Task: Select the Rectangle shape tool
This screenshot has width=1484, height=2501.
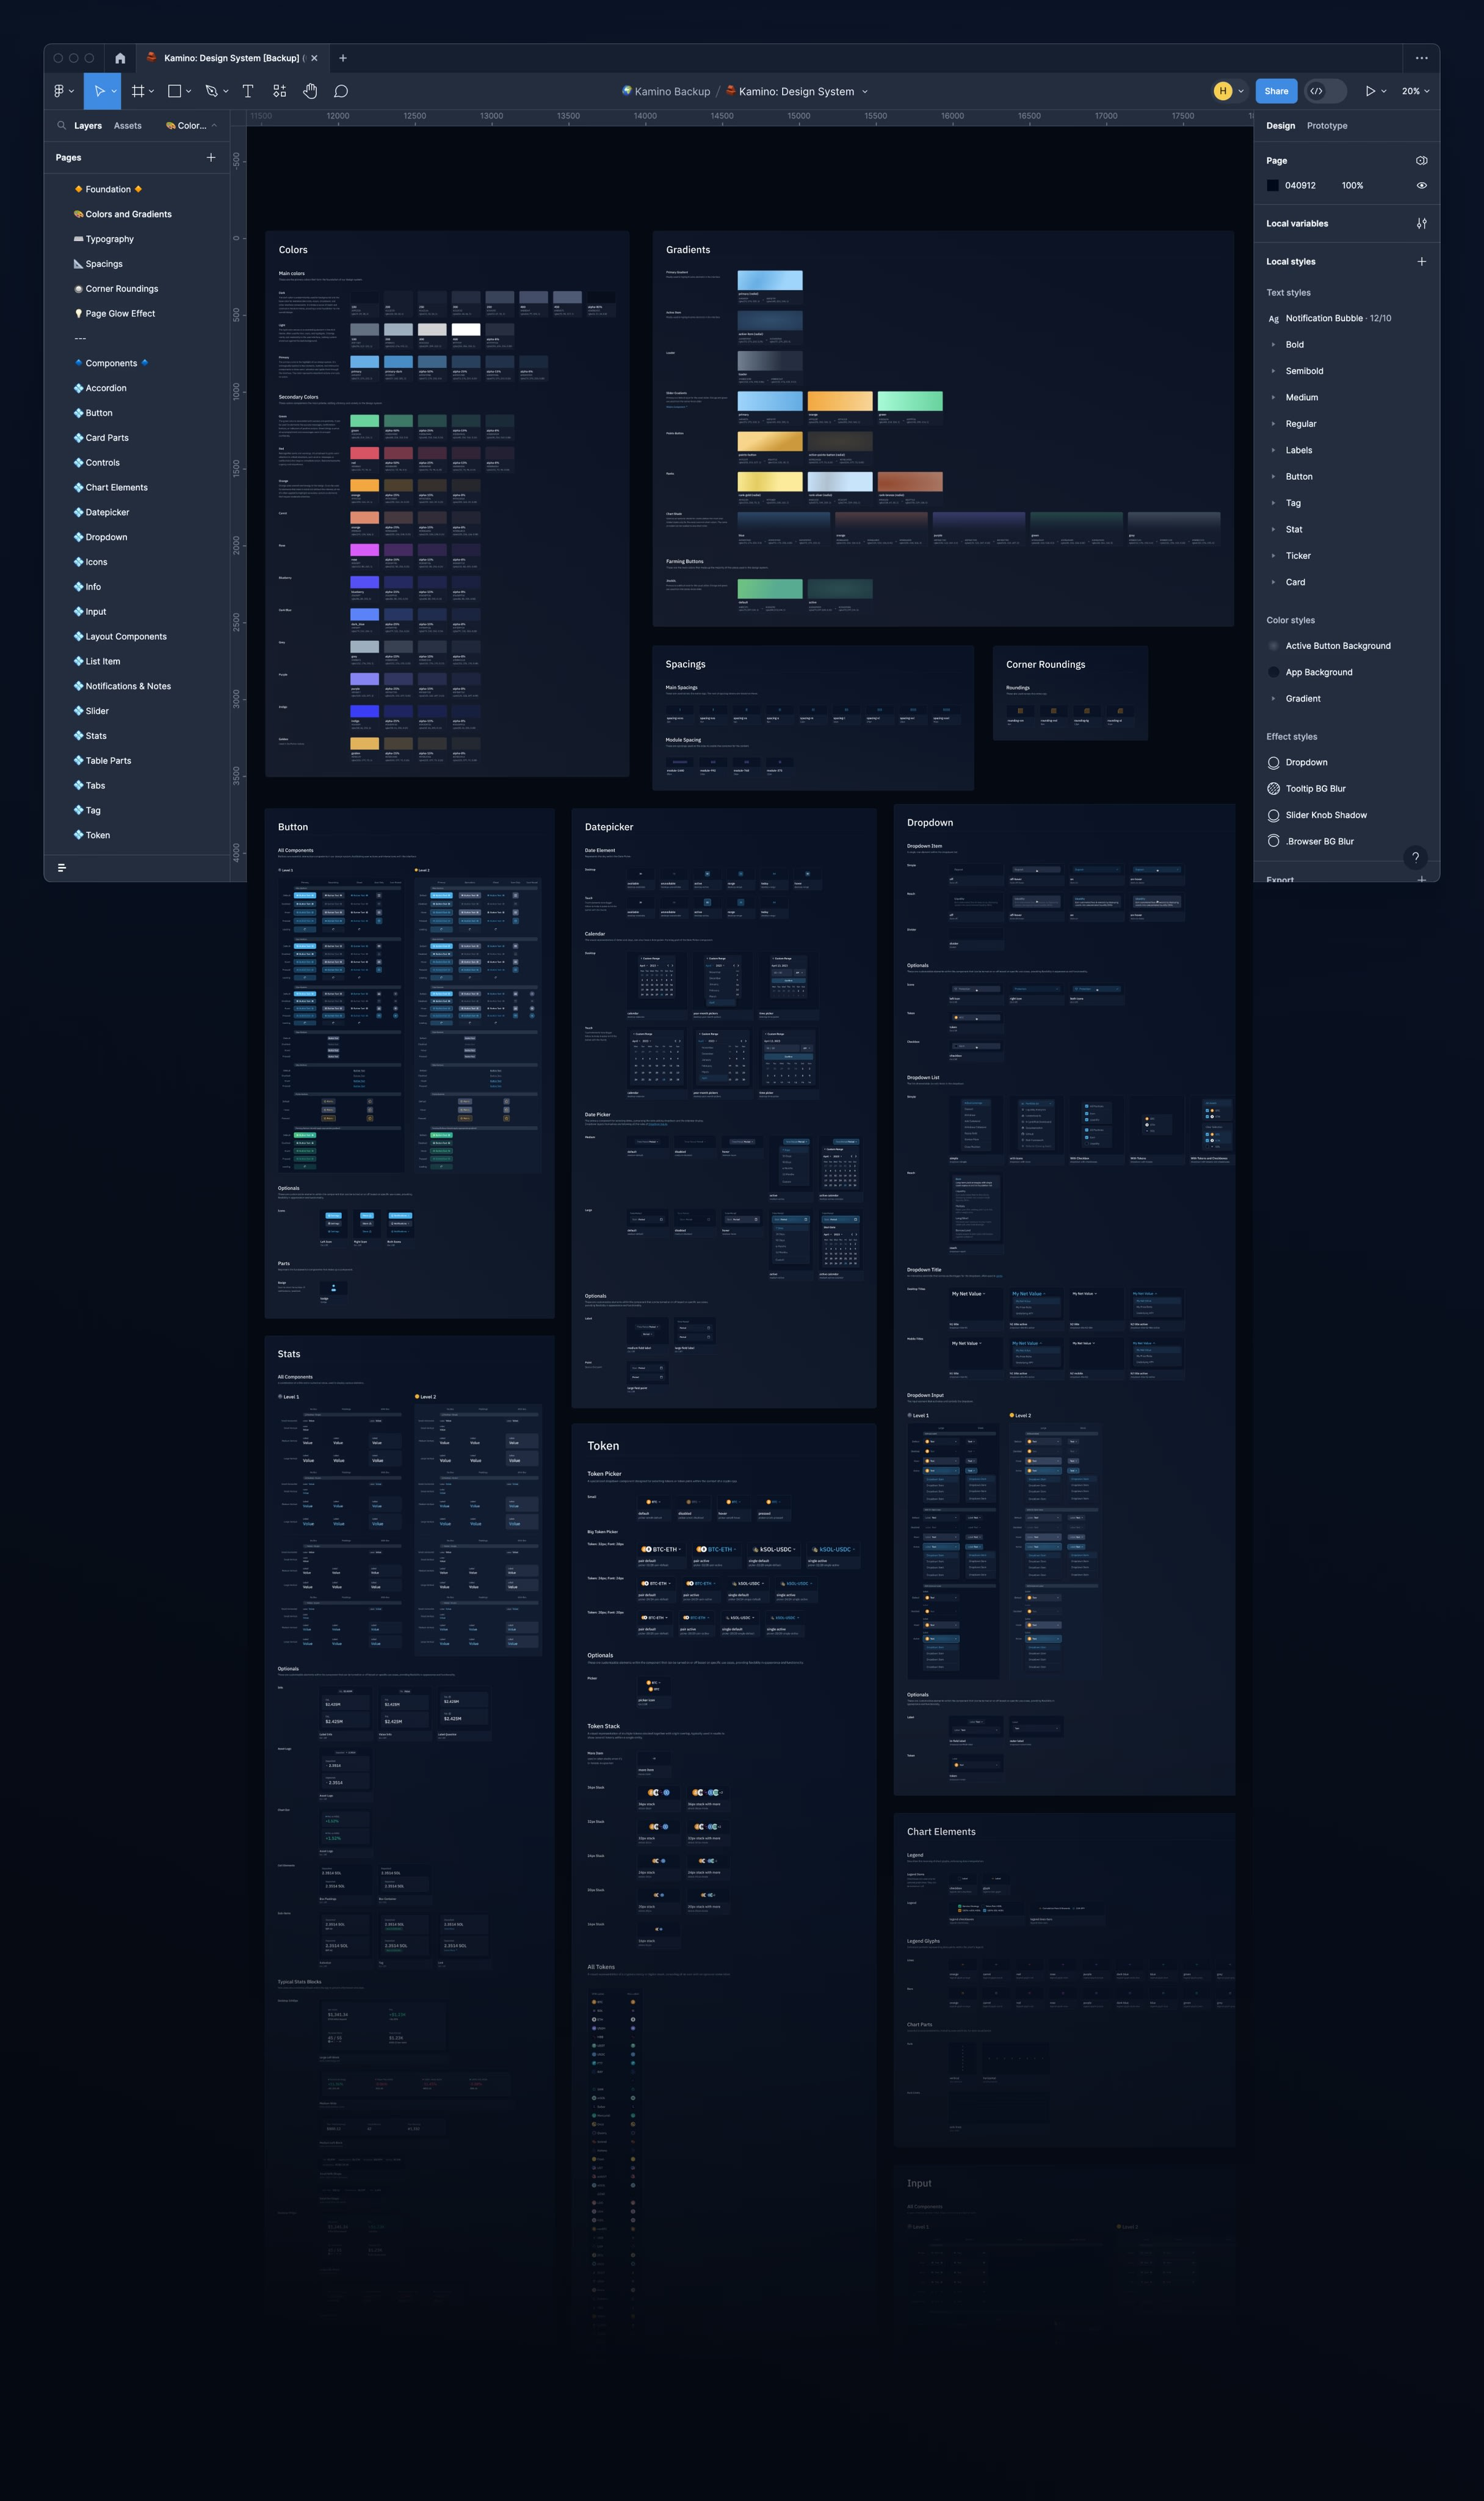Action: (174, 91)
